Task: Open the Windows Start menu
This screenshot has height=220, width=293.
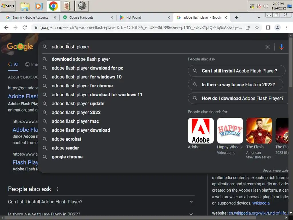Action: (8, 6)
